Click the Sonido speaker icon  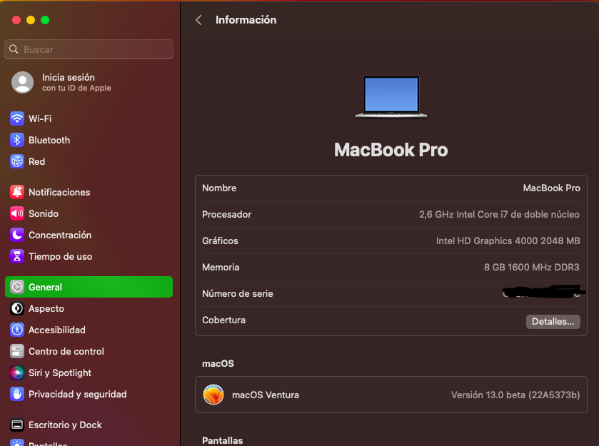17,213
